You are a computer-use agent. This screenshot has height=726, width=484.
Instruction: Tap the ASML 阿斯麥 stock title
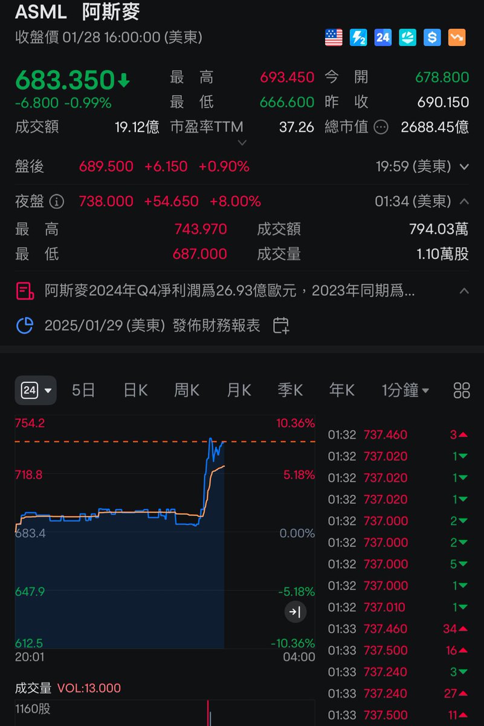coord(77,11)
